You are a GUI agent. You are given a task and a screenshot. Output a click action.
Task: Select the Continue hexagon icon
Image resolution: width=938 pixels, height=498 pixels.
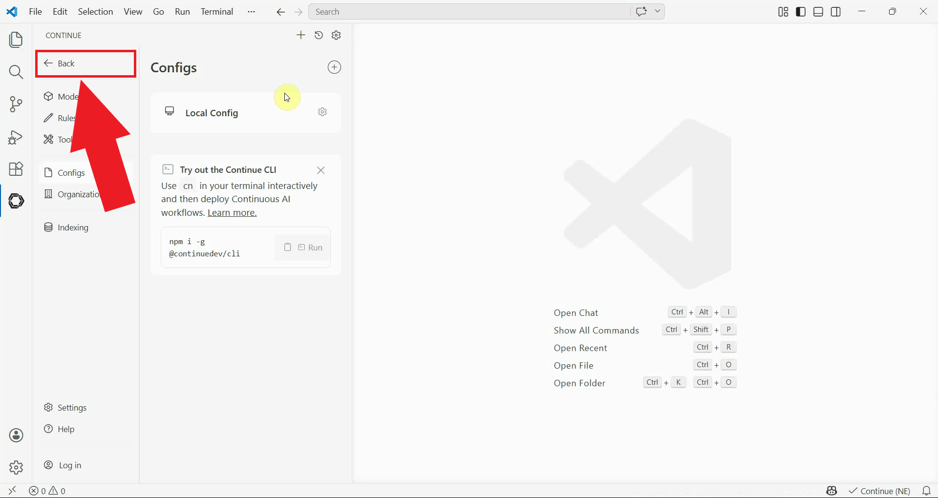pos(16,201)
